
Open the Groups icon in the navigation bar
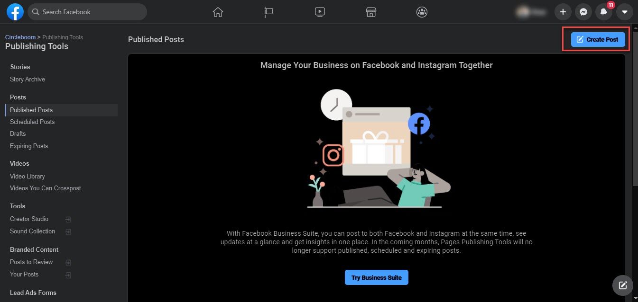[x=422, y=12]
